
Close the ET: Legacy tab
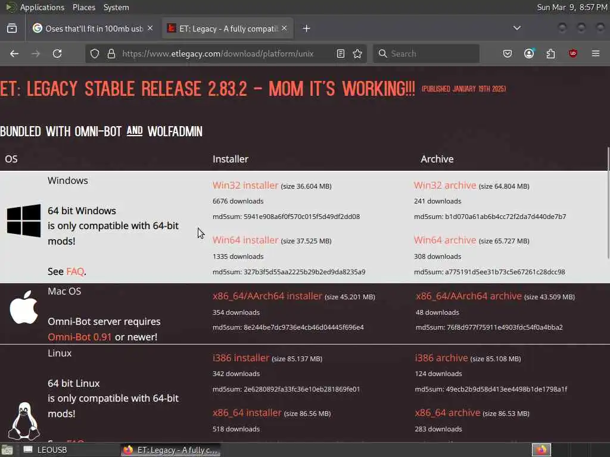tap(284, 29)
